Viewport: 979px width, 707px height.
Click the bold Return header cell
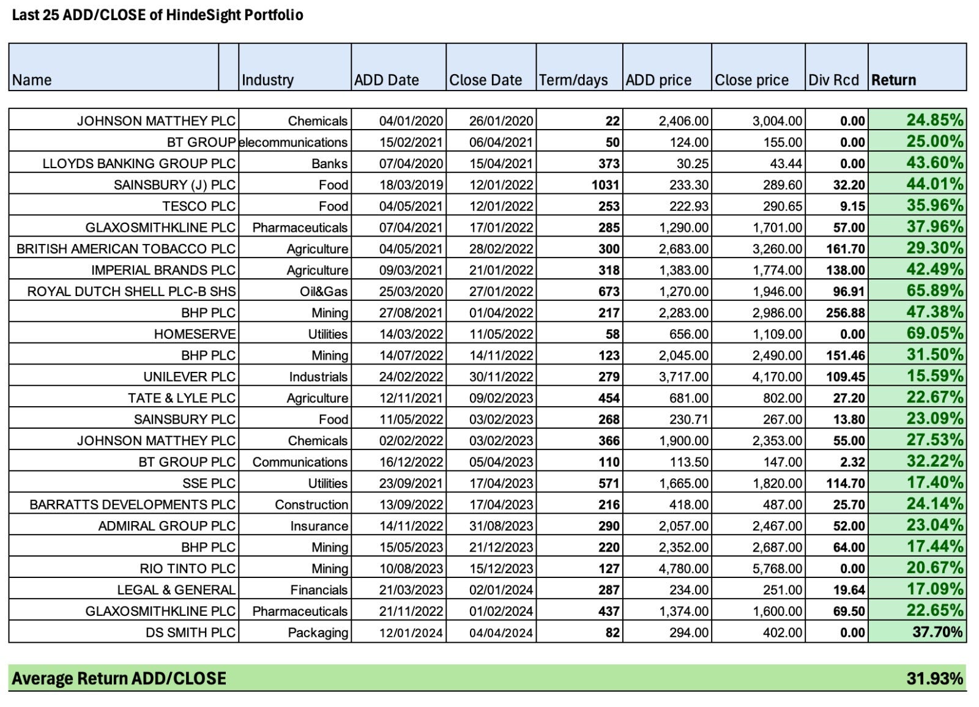point(917,67)
